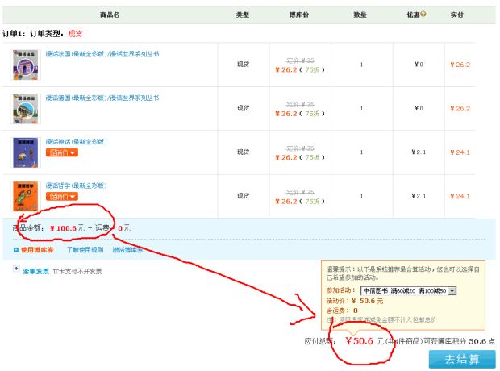500x371 pixels.
Task: Click the help icon beside 优惠 header
Action: [x=423, y=15]
